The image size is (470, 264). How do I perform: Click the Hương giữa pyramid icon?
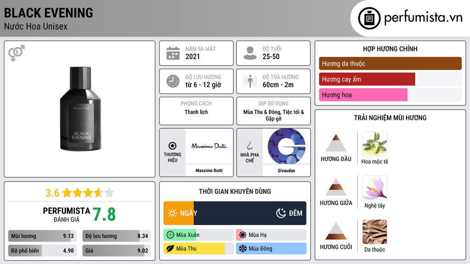pos(336,187)
